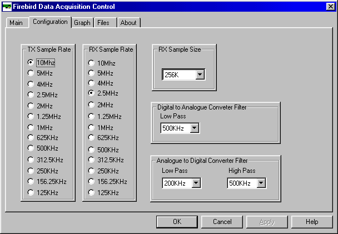The height and width of the screenshot is (234, 338).
Task: Expand the High Pass filter dropdown
Action: tap(261, 183)
